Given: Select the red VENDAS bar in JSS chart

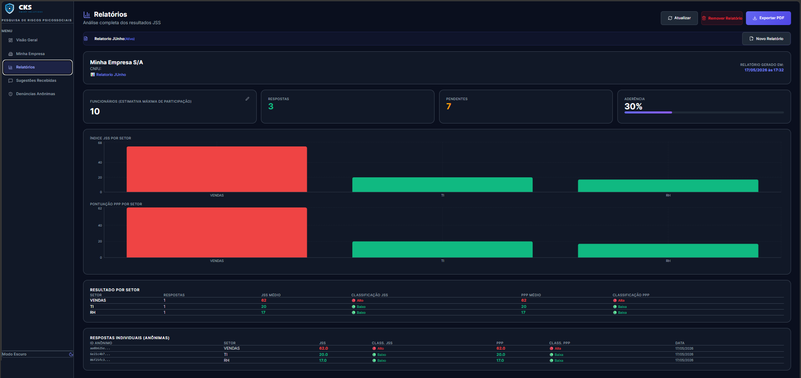Looking at the screenshot, I should (x=217, y=169).
